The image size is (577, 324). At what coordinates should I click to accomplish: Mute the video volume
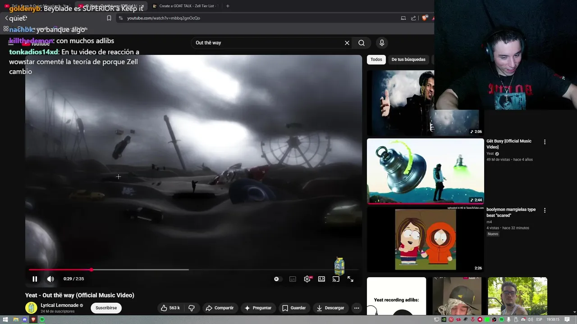click(50, 279)
